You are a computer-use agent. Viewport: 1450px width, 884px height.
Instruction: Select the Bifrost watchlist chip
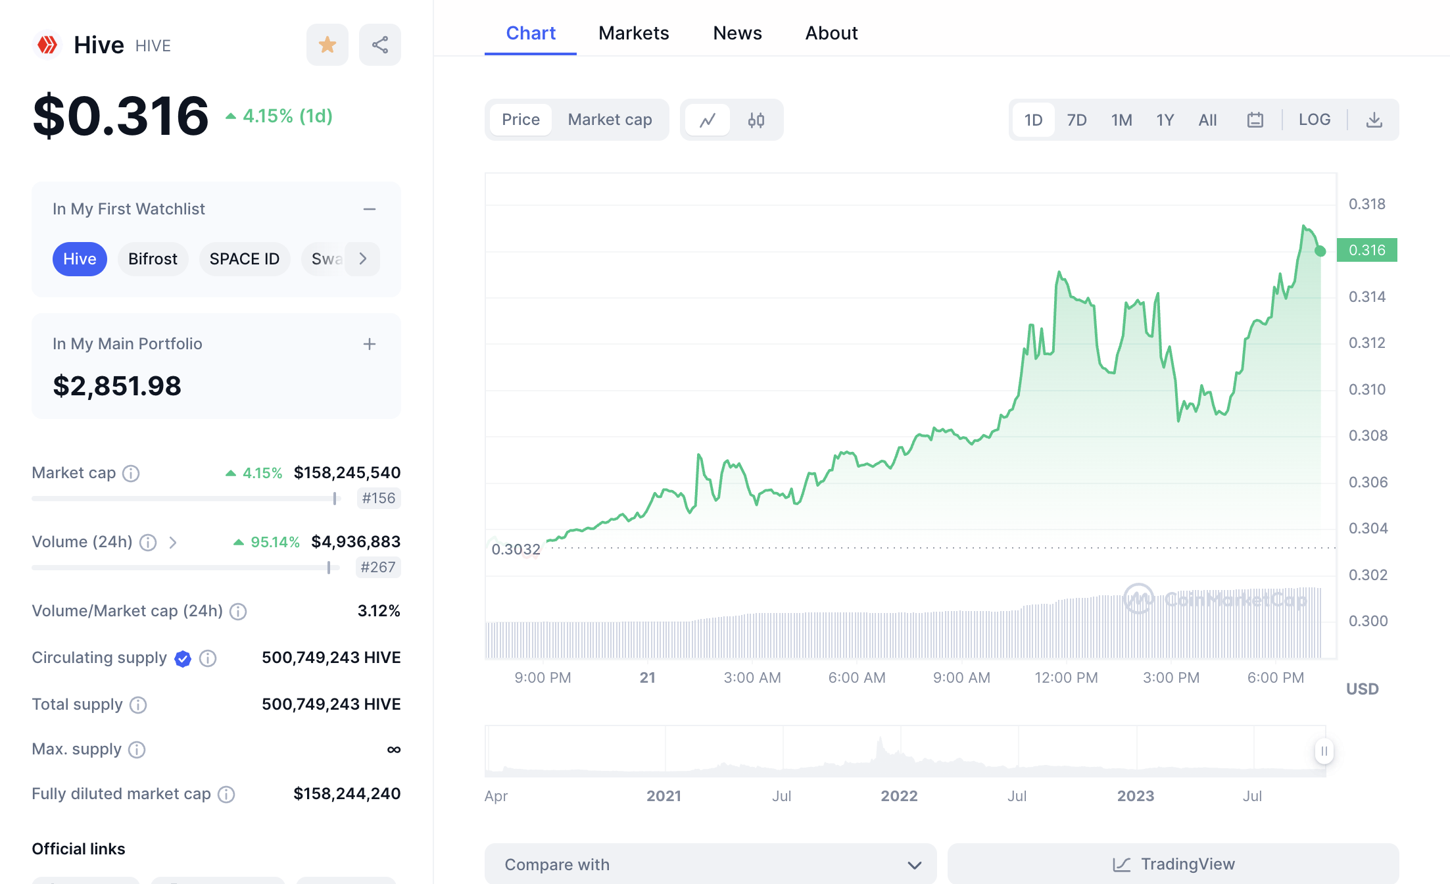153,259
